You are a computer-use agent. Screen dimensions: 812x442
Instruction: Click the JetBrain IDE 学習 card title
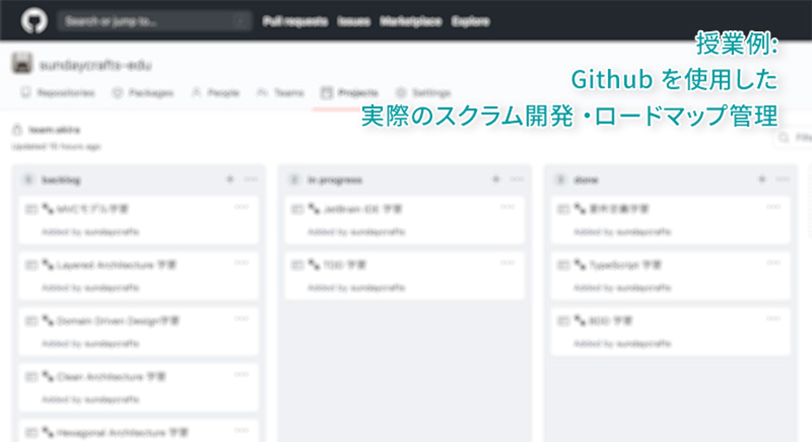coord(362,209)
